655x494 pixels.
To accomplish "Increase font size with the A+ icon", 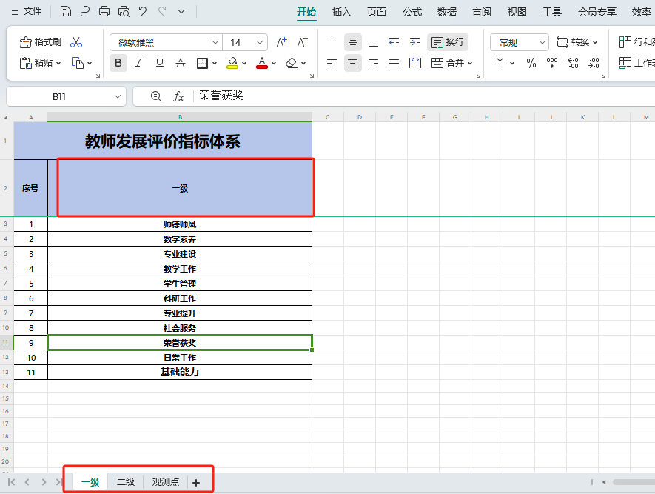I will (281, 42).
